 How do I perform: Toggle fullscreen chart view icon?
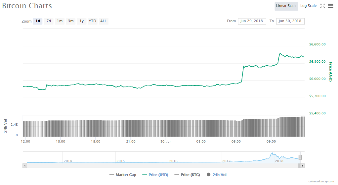click(x=323, y=6)
